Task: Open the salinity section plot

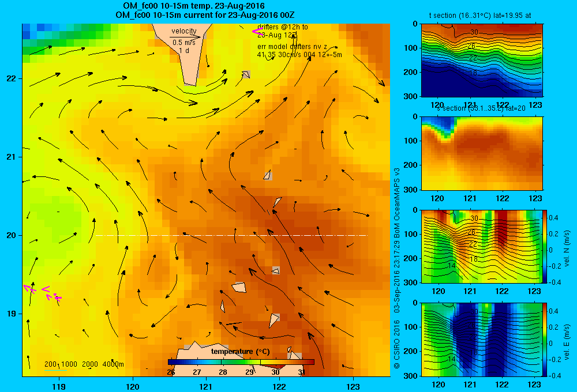Action: (482, 153)
